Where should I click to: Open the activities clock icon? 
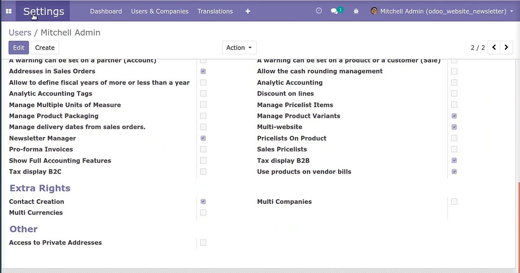[319, 11]
